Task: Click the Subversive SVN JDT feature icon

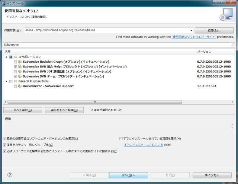Action: tap(20, 71)
